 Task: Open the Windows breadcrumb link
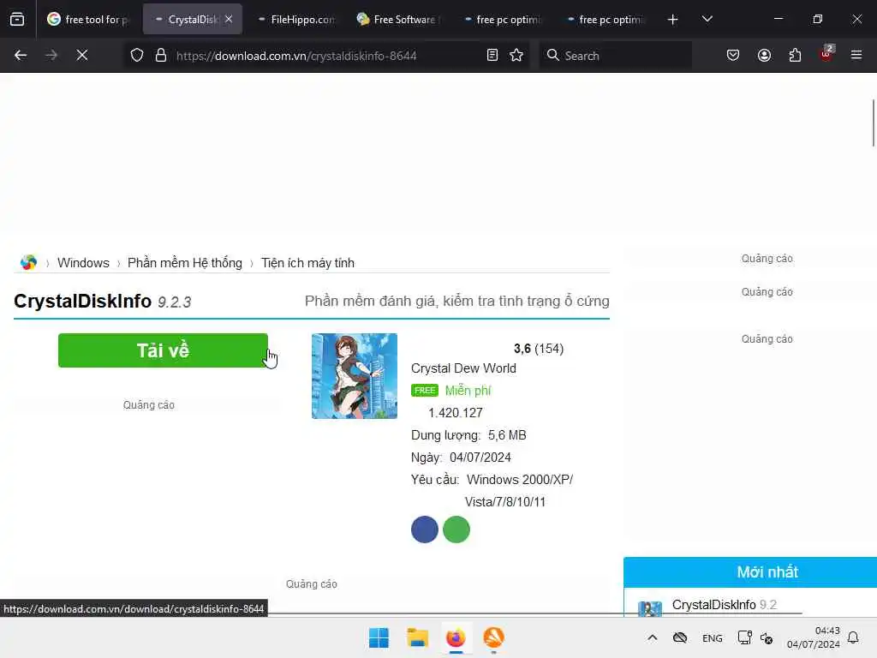coord(83,263)
